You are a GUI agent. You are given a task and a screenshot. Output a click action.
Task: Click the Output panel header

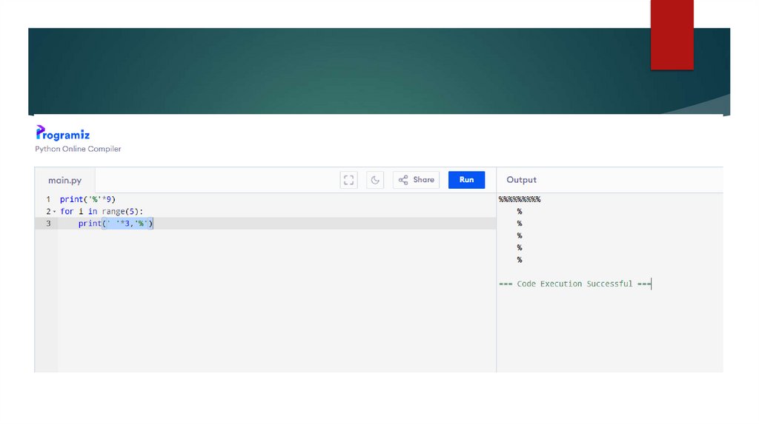click(x=521, y=180)
